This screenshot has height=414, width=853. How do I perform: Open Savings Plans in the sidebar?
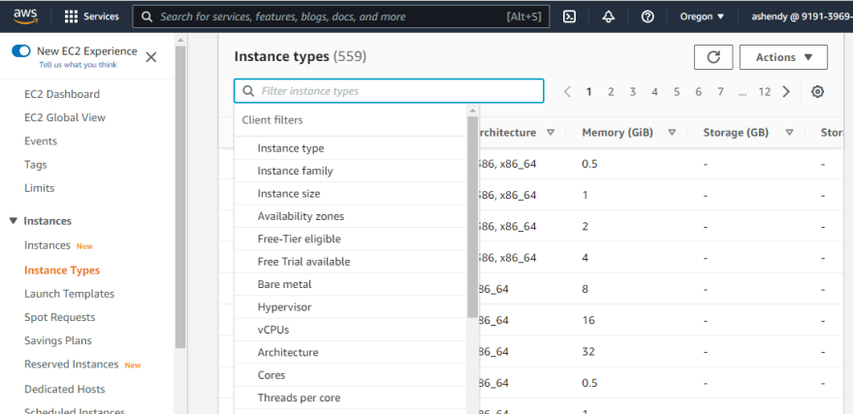click(x=58, y=340)
